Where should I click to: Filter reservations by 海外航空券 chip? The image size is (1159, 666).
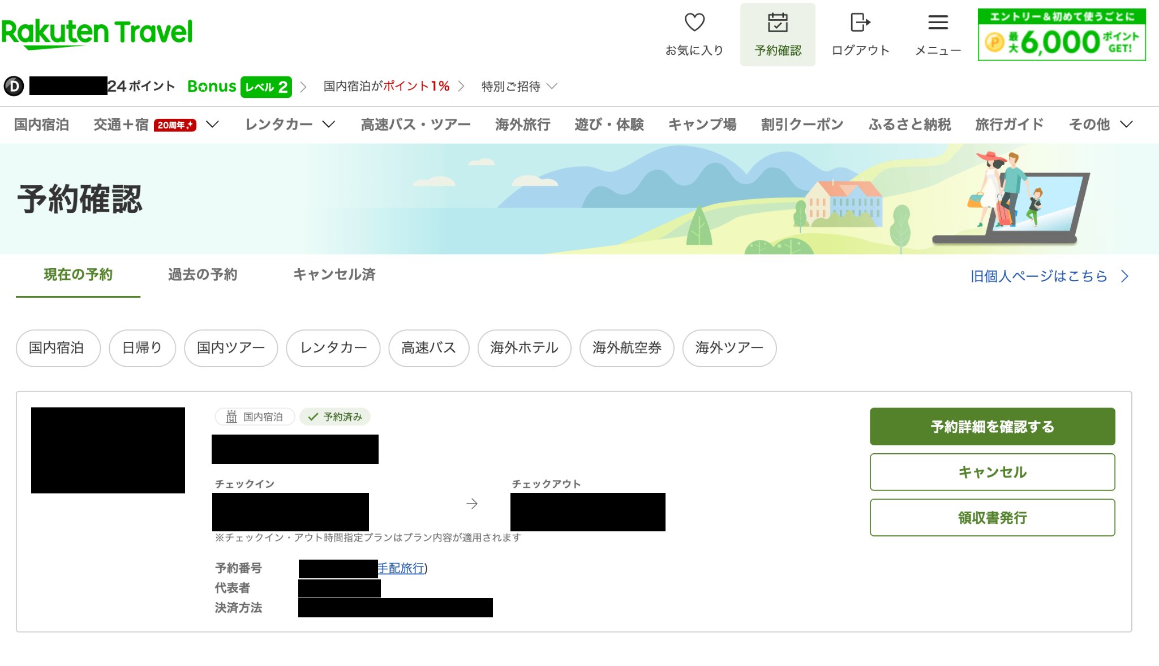tap(627, 348)
